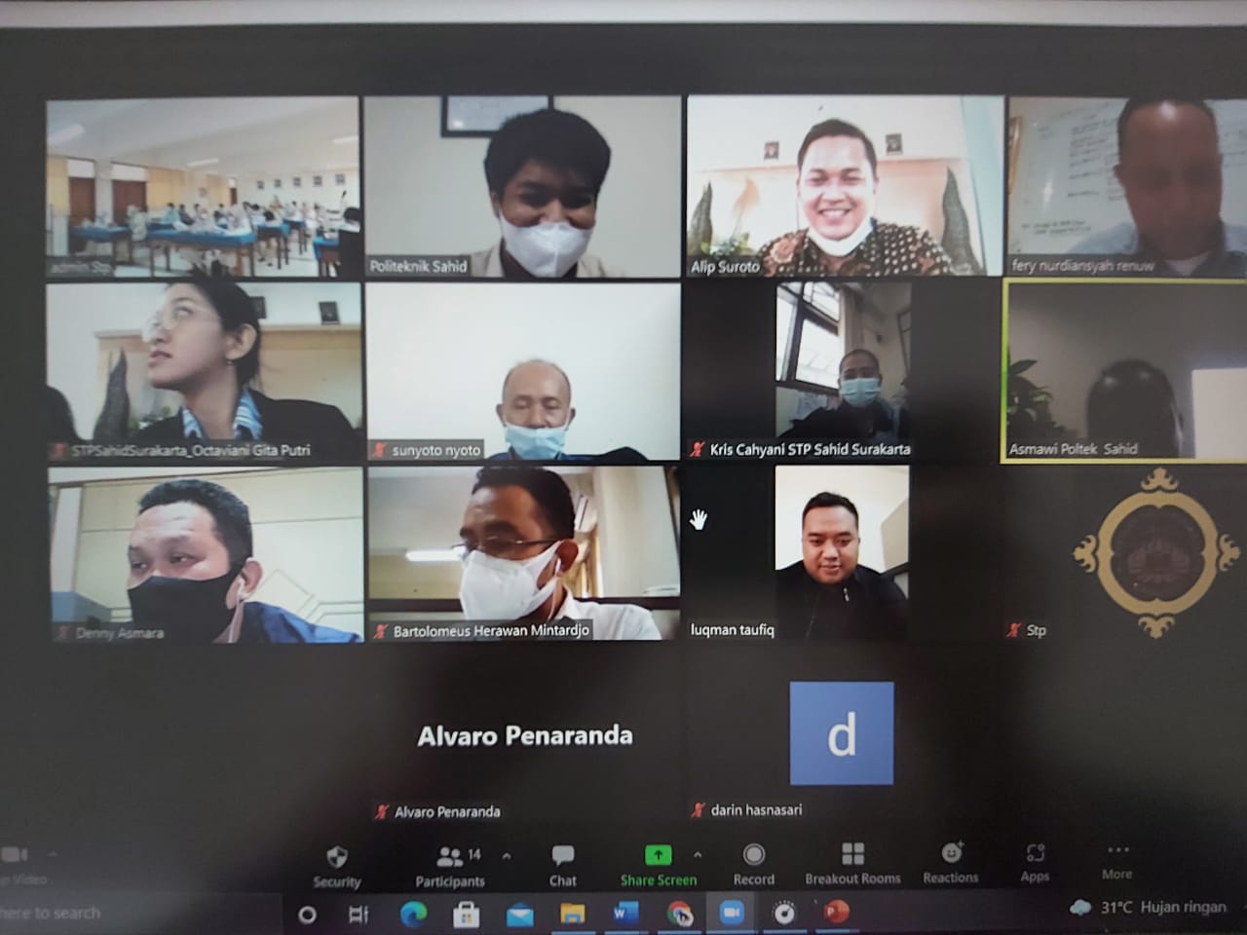Expand the Share Screen options caret
Screen dimensions: 1247x935
pyautogui.click(x=698, y=855)
